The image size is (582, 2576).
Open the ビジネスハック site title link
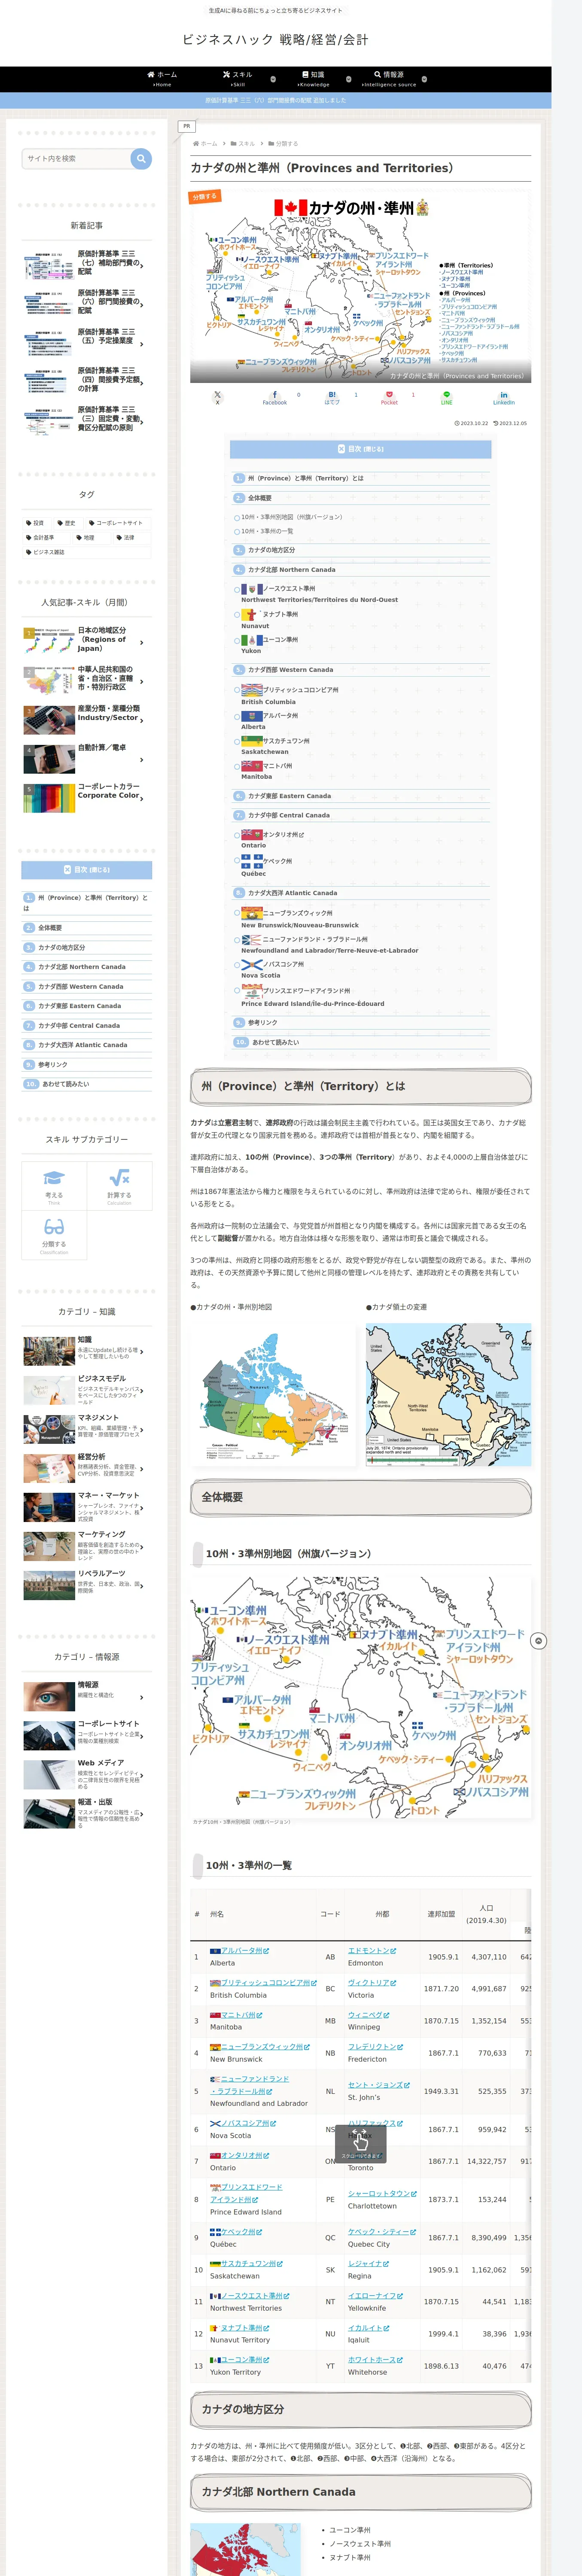click(x=275, y=40)
